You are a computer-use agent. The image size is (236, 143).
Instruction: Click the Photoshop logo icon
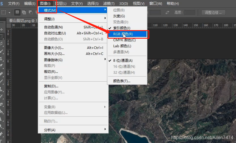(x=2, y=3)
